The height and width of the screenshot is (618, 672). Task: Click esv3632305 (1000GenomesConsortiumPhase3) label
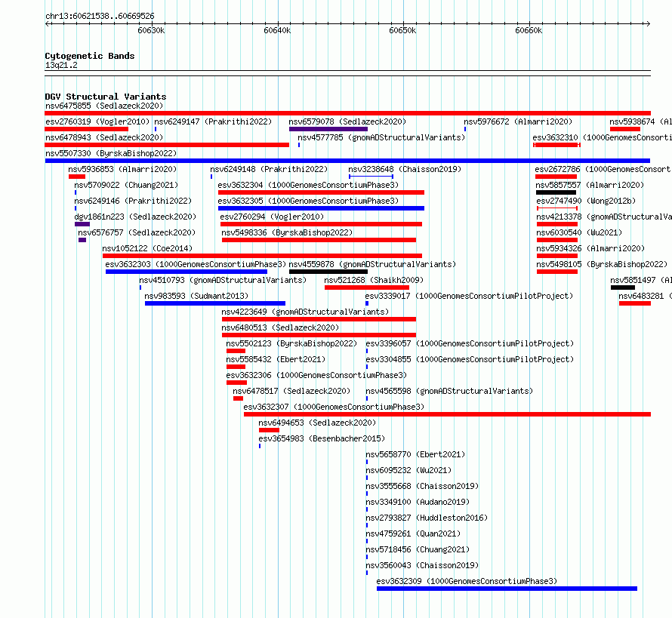pyautogui.click(x=308, y=201)
